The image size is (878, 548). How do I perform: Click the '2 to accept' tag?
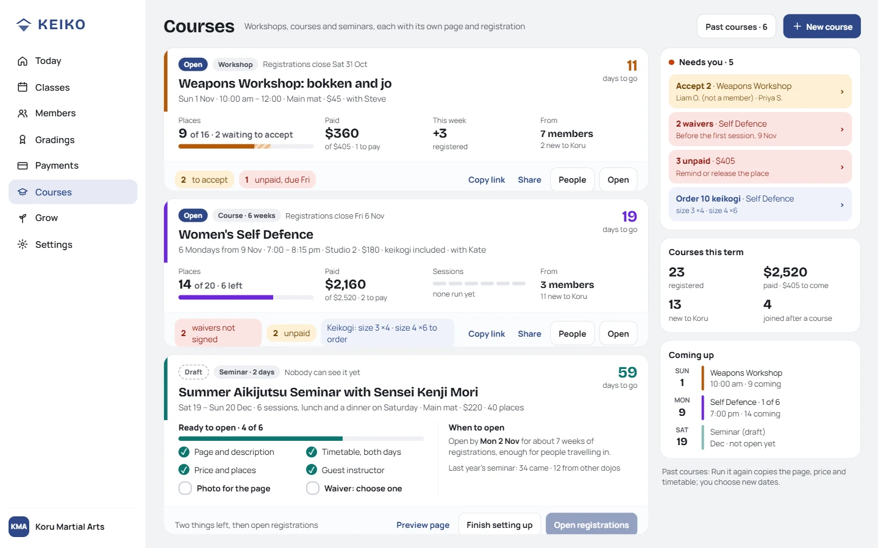point(204,180)
